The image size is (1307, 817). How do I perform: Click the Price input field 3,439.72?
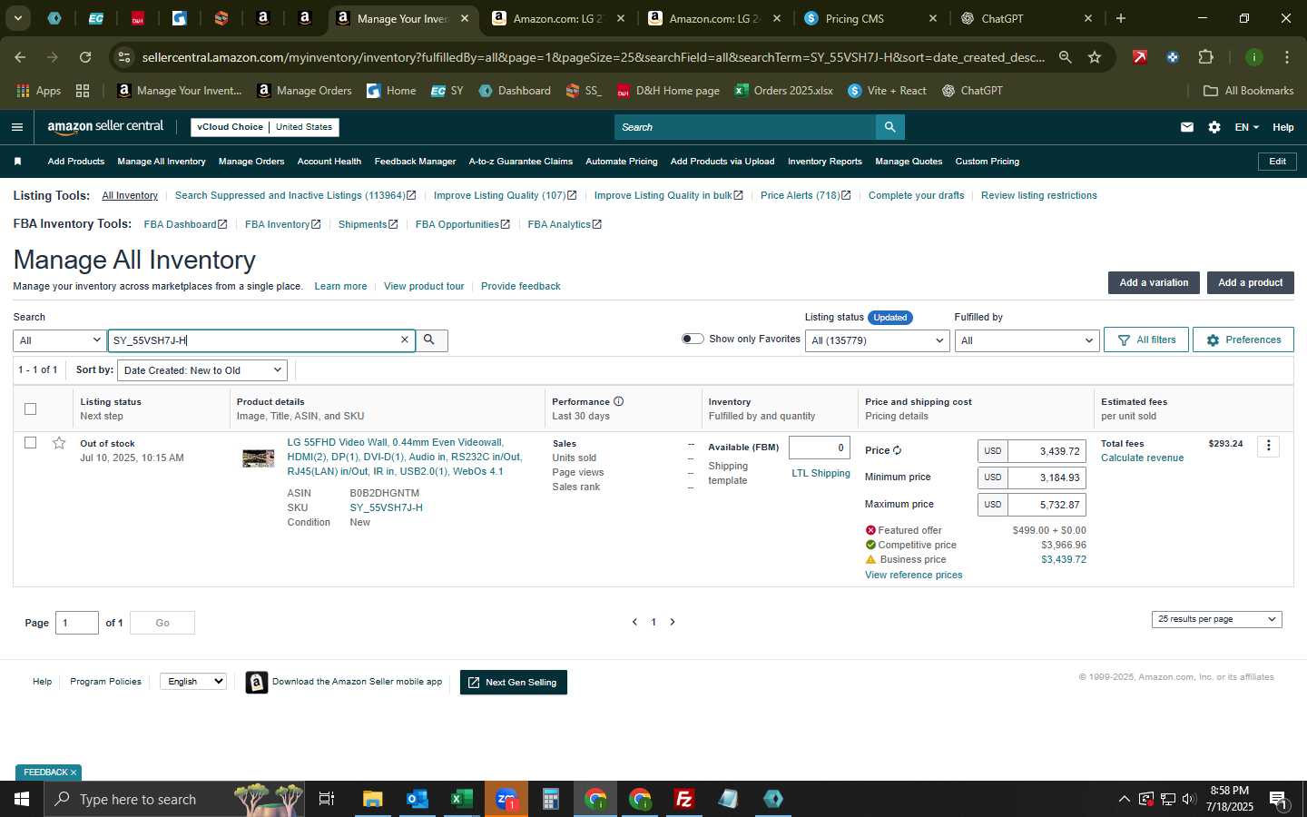coord(1047,451)
